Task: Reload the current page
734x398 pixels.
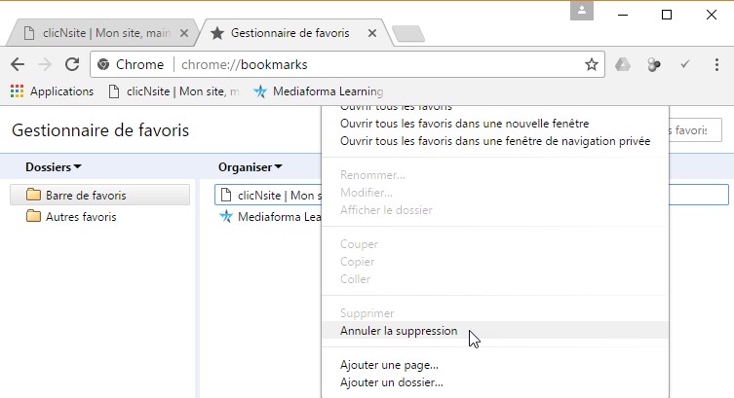Action: [71, 64]
